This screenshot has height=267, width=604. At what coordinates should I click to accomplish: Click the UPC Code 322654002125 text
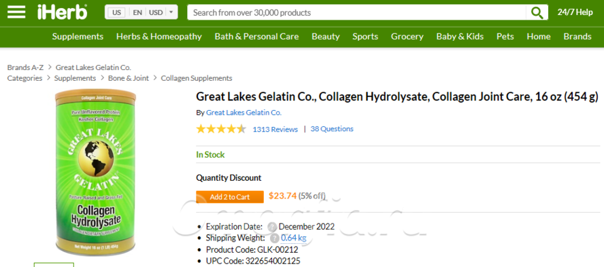click(253, 262)
